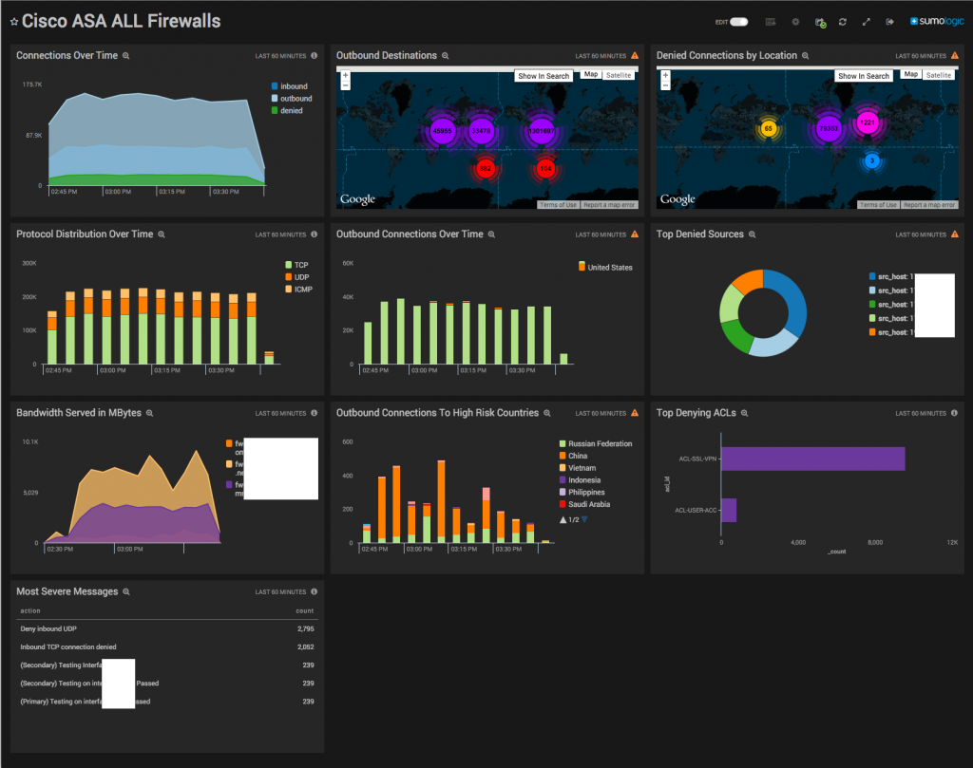
Task: Toggle Russian Federation legend entry
Action: (596, 444)
